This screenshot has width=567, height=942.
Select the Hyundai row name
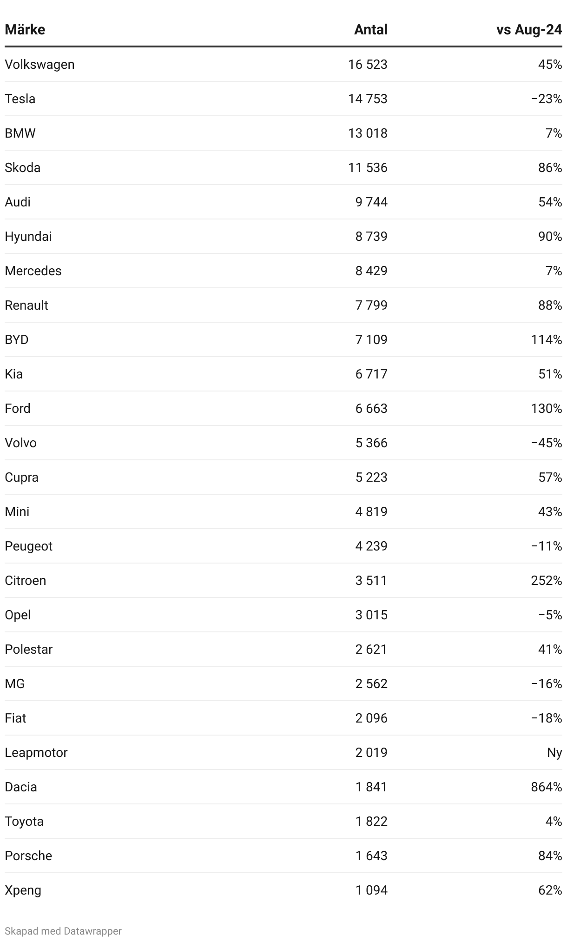28,236
